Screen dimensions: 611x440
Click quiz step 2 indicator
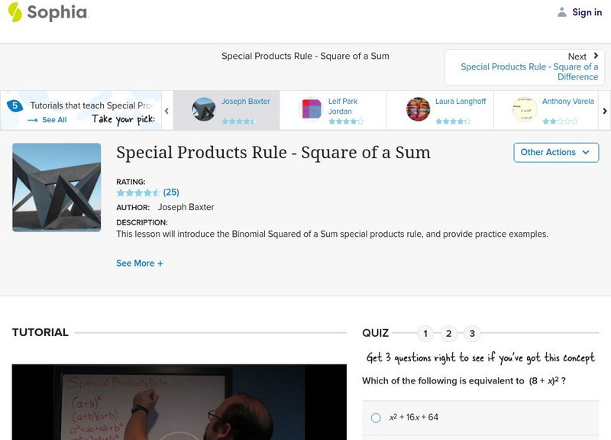[447, 332]
